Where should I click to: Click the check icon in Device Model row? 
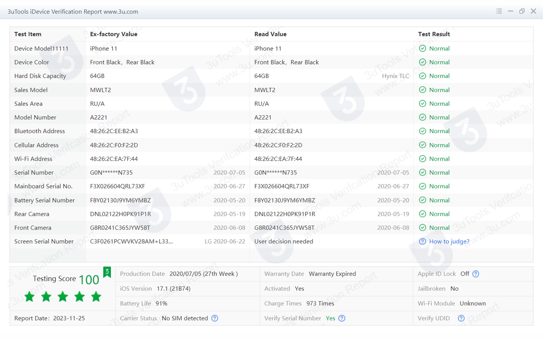point(422,48)
